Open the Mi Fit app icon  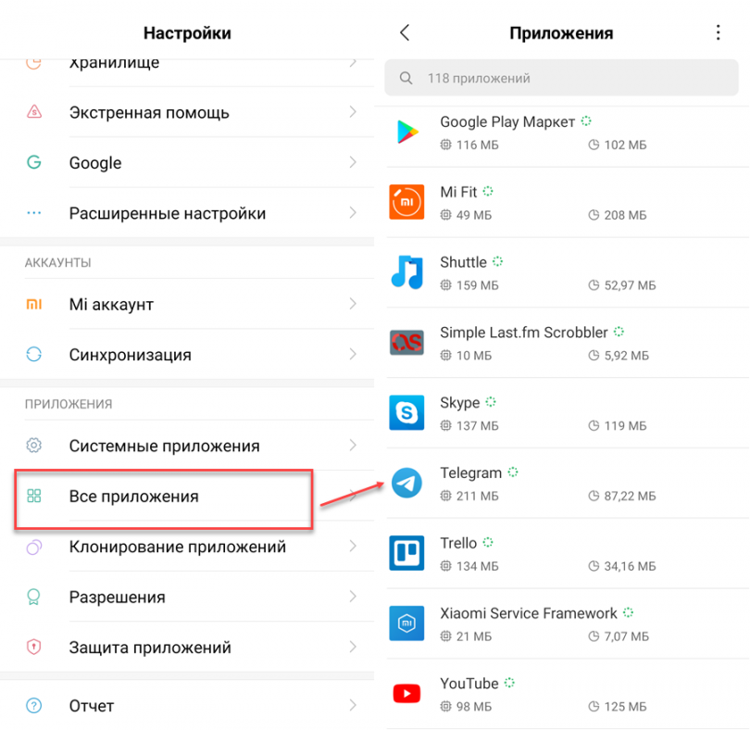tap(406, 202)
